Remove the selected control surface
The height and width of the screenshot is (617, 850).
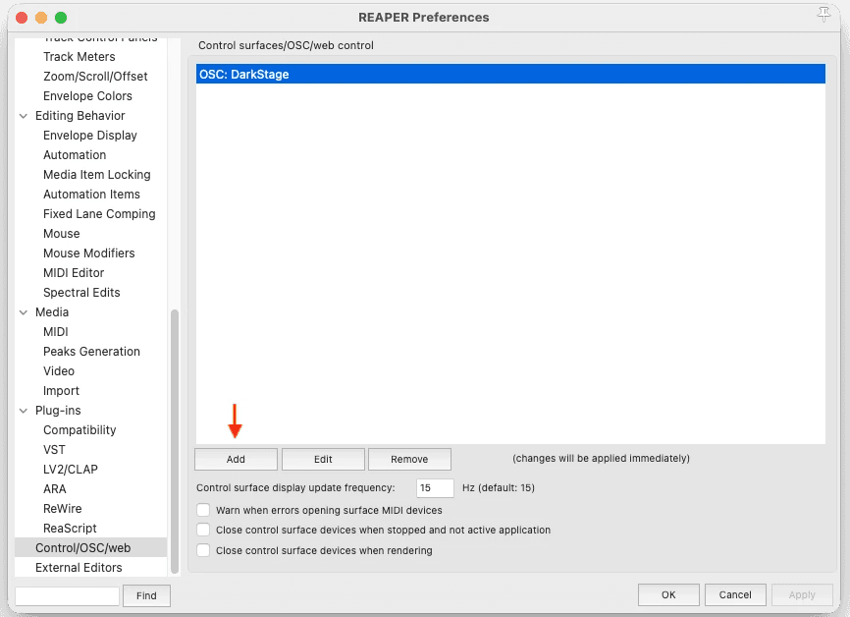pos(409,459)
